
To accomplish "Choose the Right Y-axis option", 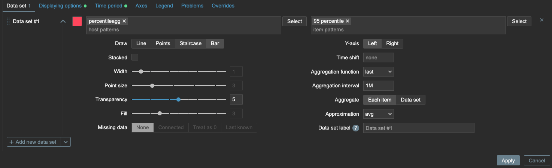I will click(392, 44).
